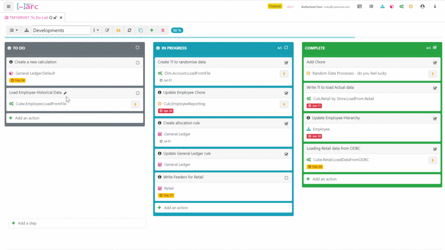
Task: Click the 80 % progress badge
Action: tap(177, 30)
